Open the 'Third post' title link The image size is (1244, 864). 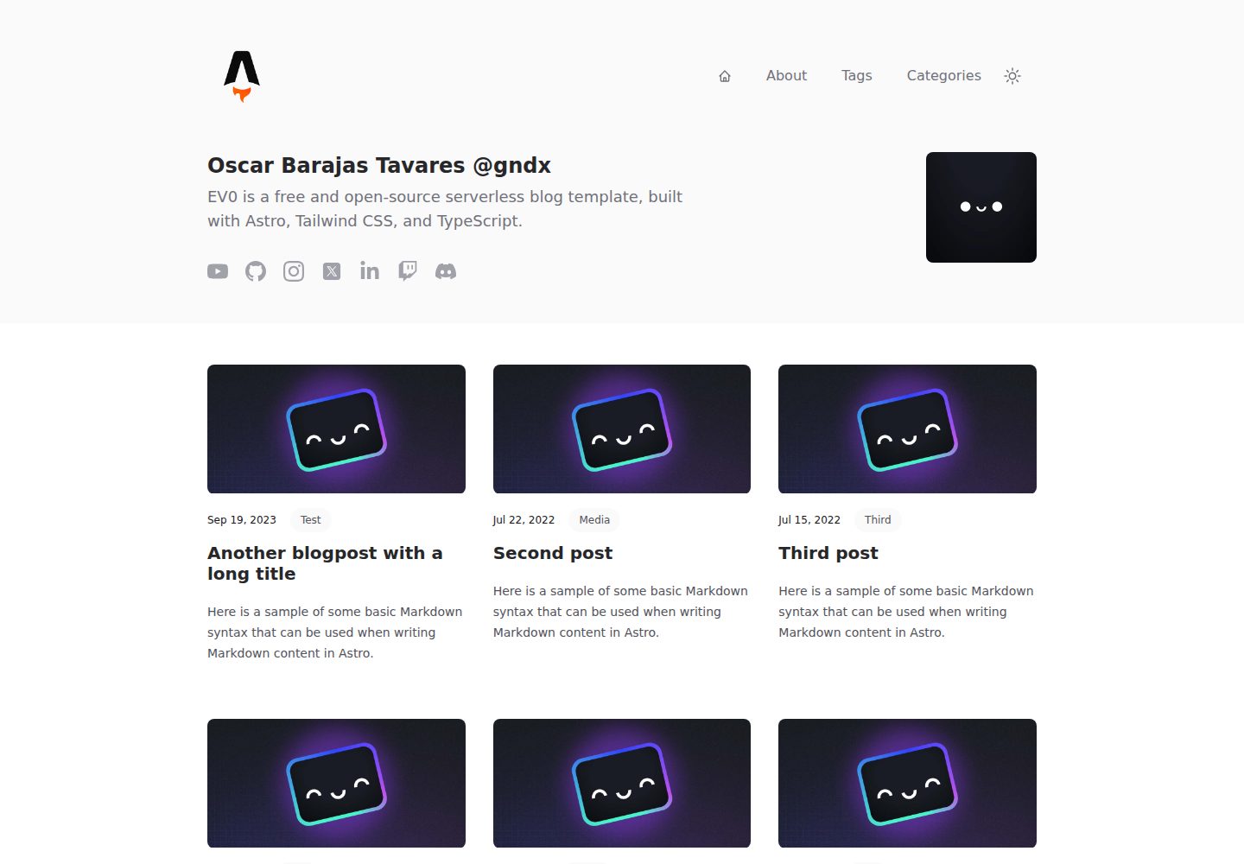[828, 553]
